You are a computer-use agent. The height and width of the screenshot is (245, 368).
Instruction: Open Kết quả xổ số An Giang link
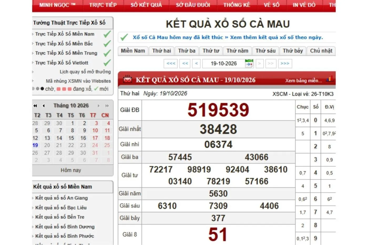point(62,198)
